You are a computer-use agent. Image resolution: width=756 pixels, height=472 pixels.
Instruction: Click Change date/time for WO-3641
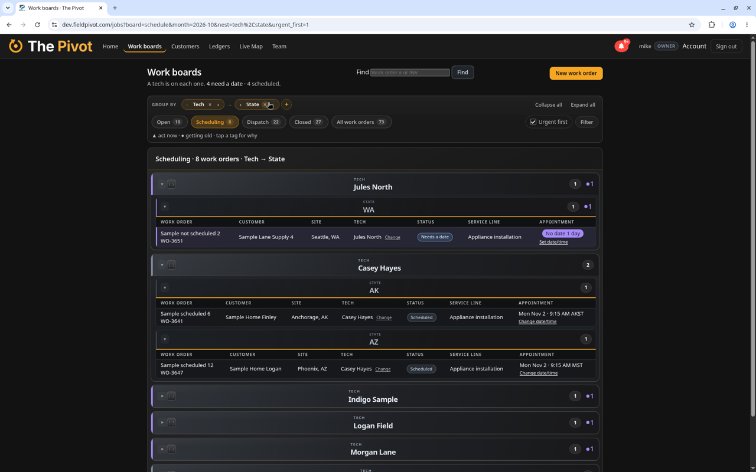coord(537,322)
